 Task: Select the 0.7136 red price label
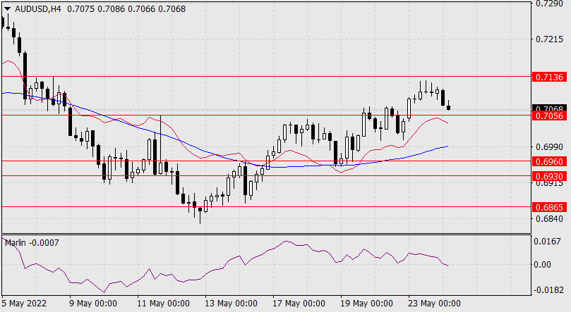[x=550, y=77]
